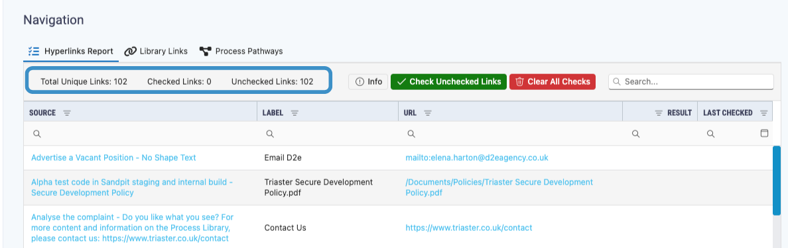
Task: Sort by the LABEL column header
Action: click(x=273, y=113)
